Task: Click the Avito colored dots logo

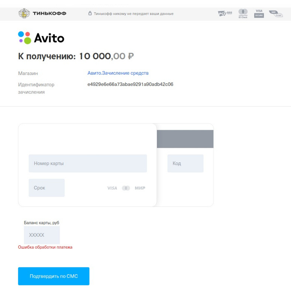Action: [24, 38]
